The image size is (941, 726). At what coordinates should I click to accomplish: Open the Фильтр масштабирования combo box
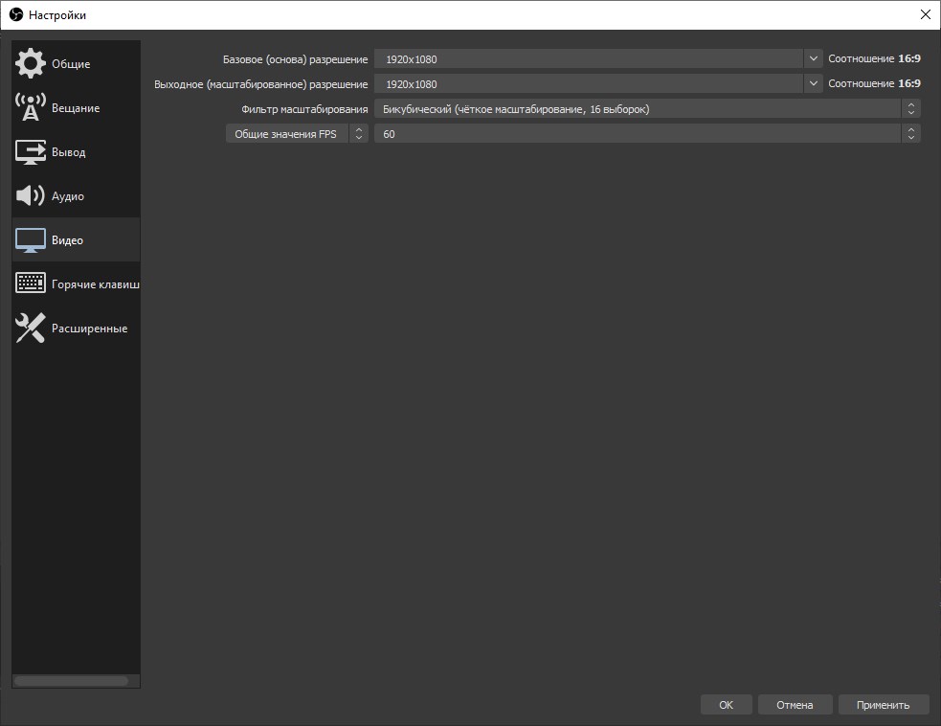point(646,109)
